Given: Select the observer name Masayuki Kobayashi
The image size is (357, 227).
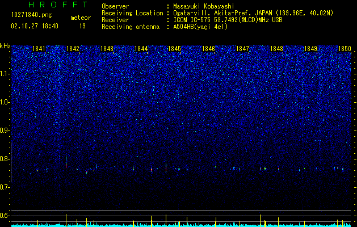Looking at the screenshot, I should [x=204, y=6].
